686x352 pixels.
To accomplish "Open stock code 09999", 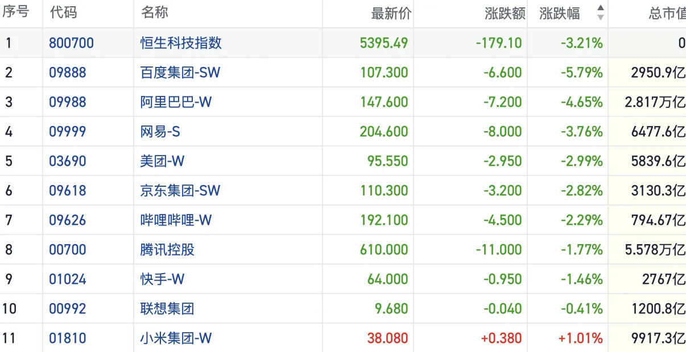I will coord(68,132).
